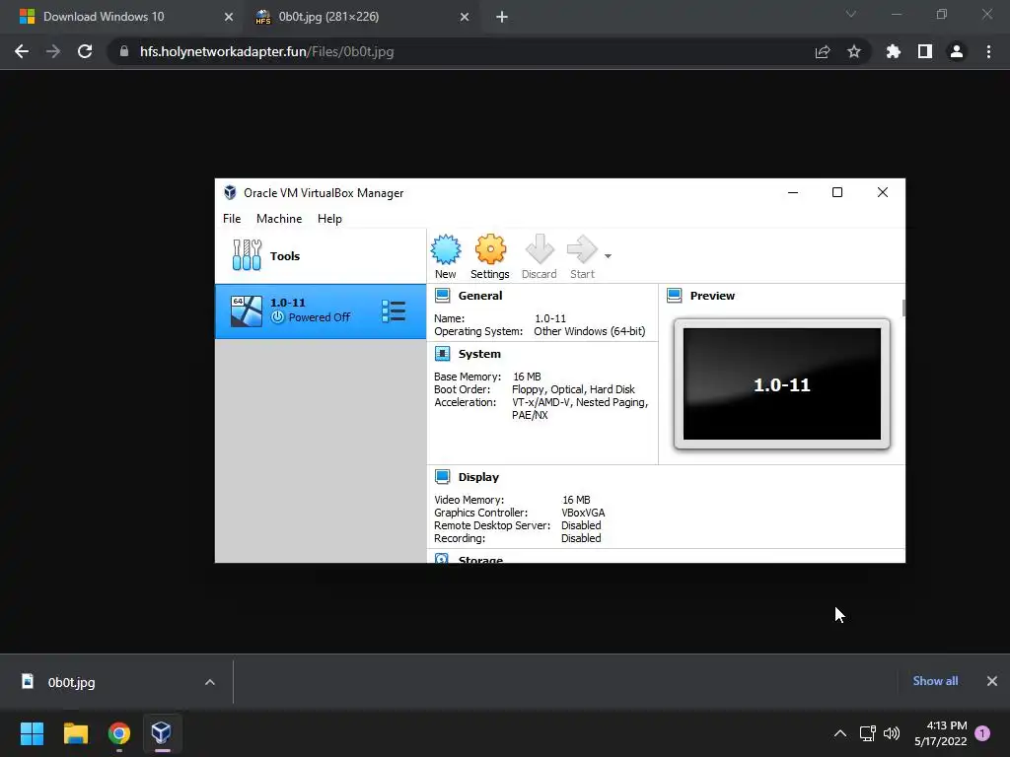The width and height of the screenshot is (1010, 757).
Task: Click the General section icon
Action: 443,296
